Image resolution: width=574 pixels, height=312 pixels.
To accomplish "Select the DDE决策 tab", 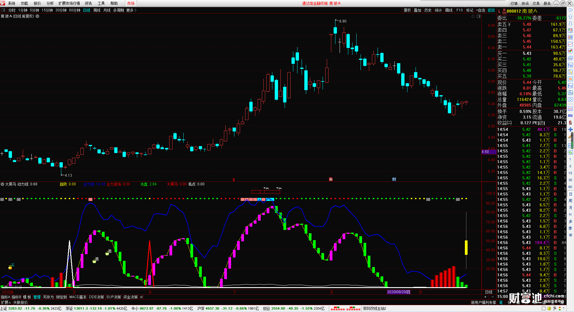I will (x=97, y=297).
